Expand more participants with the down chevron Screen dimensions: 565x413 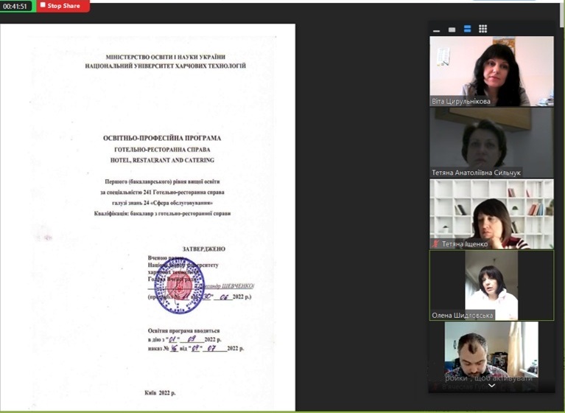pyautogui.click(x=491, y=386)
